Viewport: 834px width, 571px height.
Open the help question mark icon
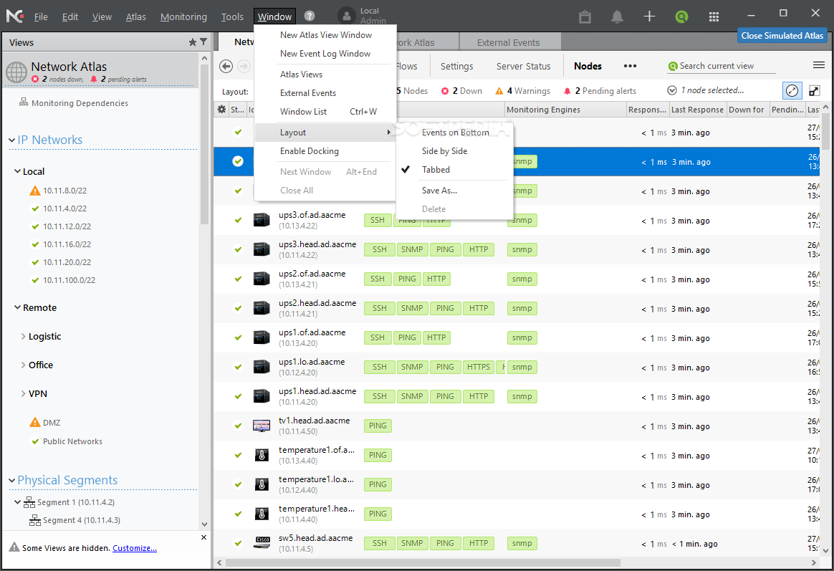coord(310,16)
